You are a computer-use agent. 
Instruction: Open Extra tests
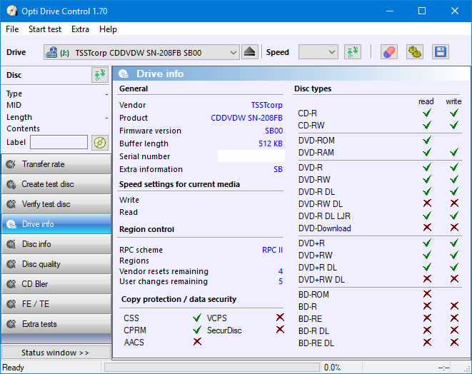(x=56, y=324)
